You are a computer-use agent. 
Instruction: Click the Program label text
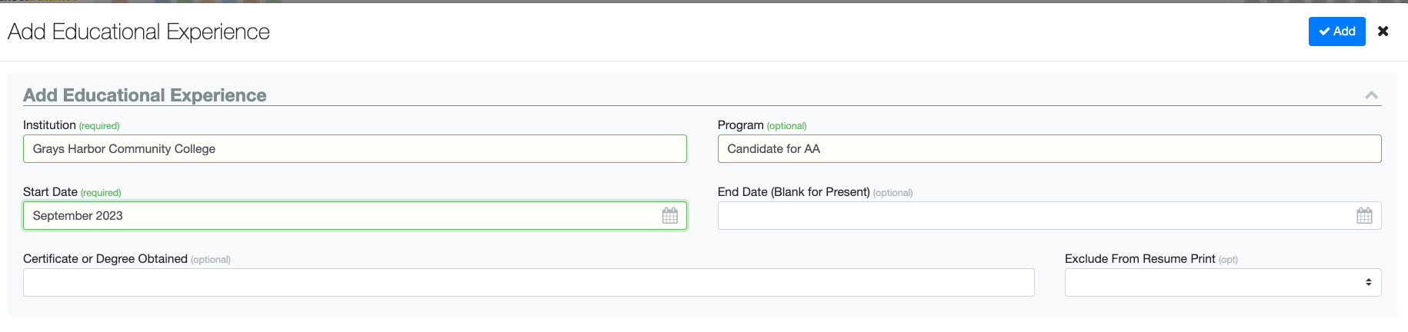[740, 125]
